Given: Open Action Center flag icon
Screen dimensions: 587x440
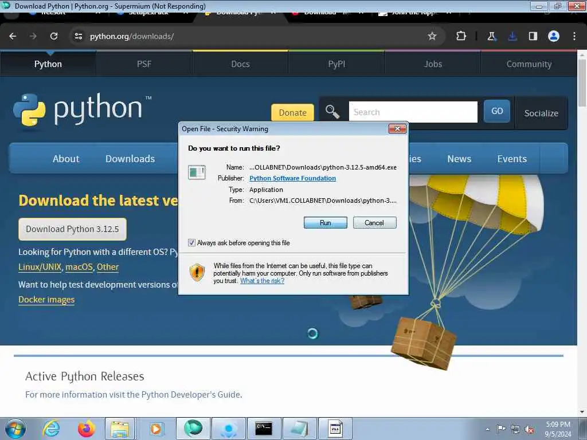Looking at the screenshot, I should point(501,429).
